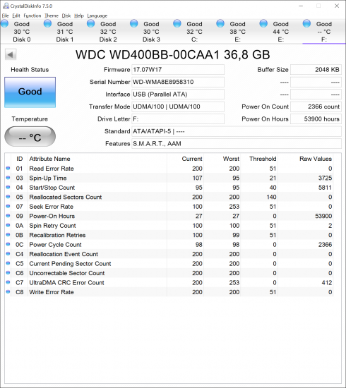The image size is (346, 388).
Task: Select Disk 1 blue health orb
Action: (47, 24)
